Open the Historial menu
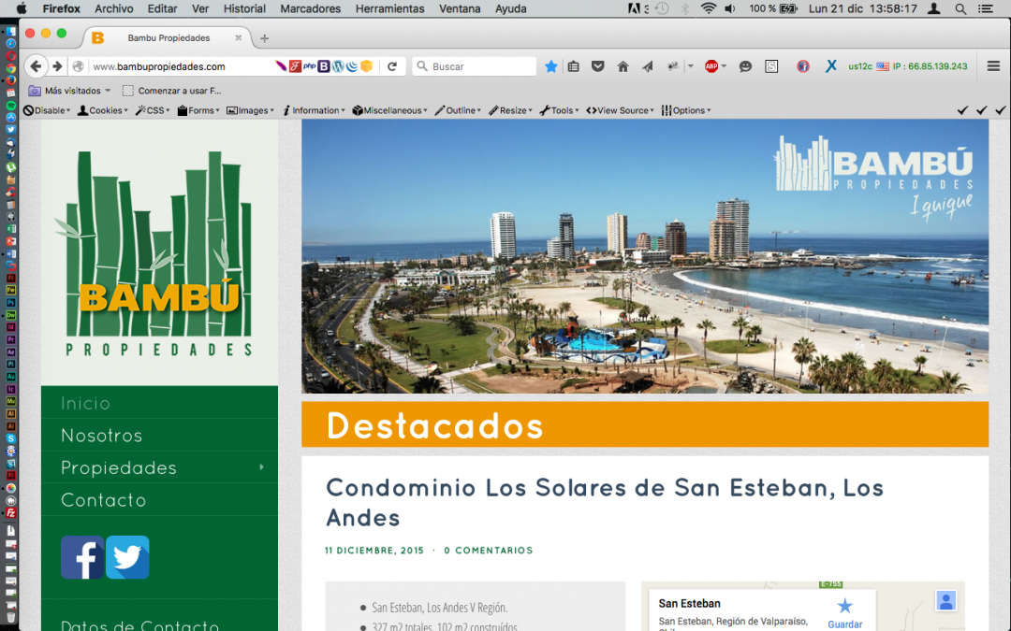The width and height of the screenshot is (1011, 631). (x=244, y=9)
